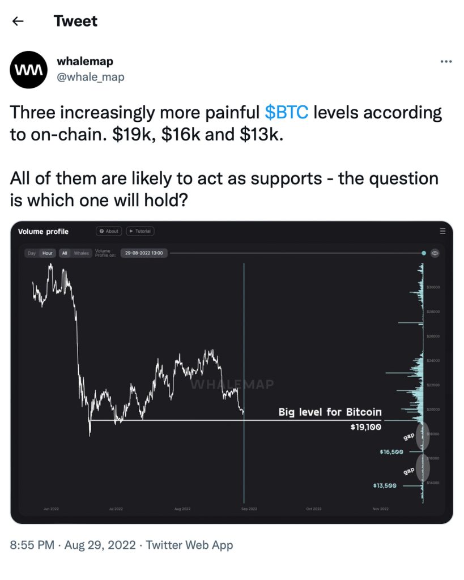This screenshot has width=464, height=580.
Task: Click the WHALEMAP watermark logo on chart
Action: pyautogui.click(x=232, y=385)
